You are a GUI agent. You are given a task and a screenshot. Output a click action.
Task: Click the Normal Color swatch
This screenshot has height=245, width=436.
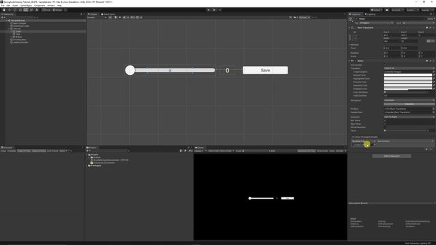(408, 76)
